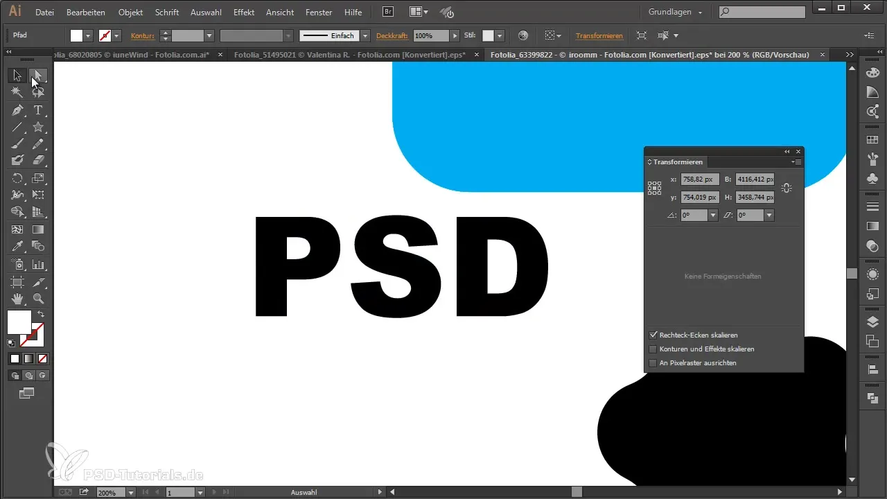The height and width of the screenshot is (499, 887).
Task: Set fill type to None button
Action: click(42, 358)
